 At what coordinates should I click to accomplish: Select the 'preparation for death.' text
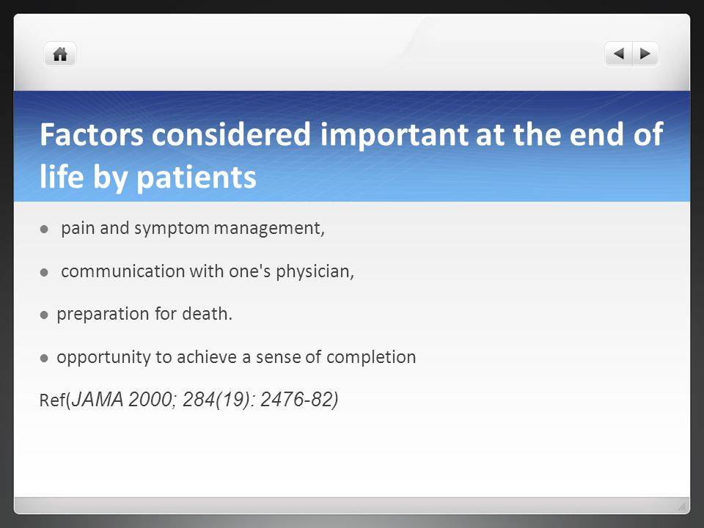pyautogui.click(x=144, y=314)
